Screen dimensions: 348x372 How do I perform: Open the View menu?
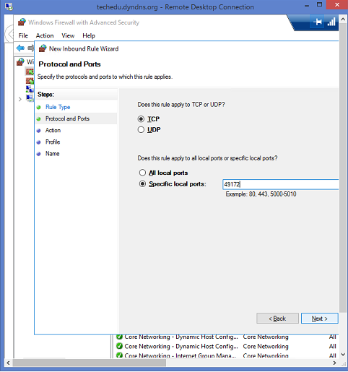(x=68, y=35)
